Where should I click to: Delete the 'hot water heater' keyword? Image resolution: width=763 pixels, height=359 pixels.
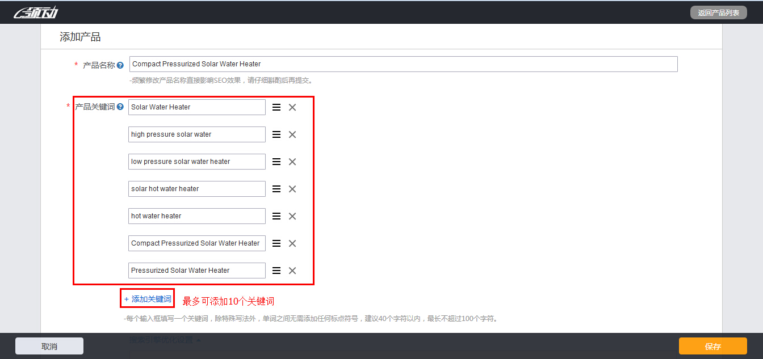click(292, 216)
